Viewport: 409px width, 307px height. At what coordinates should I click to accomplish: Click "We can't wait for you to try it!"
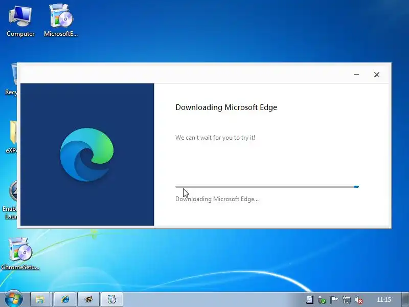pos(215,138)
